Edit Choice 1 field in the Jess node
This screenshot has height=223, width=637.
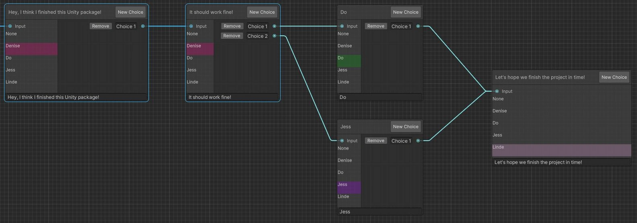tap(401, 141)
